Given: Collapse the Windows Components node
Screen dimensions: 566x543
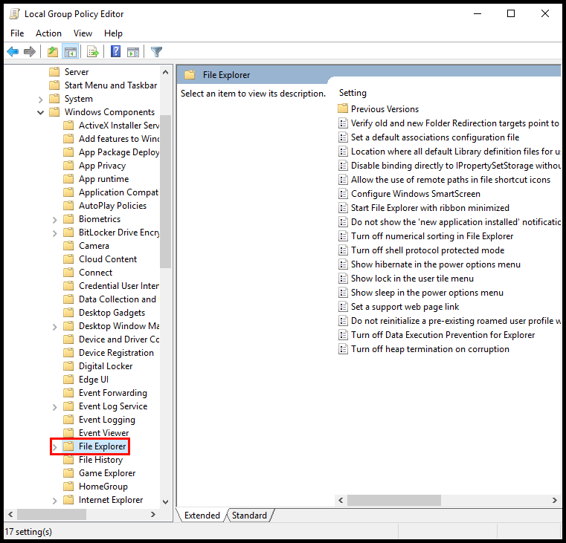Looking at the screenshot, I should click(40, 112).
